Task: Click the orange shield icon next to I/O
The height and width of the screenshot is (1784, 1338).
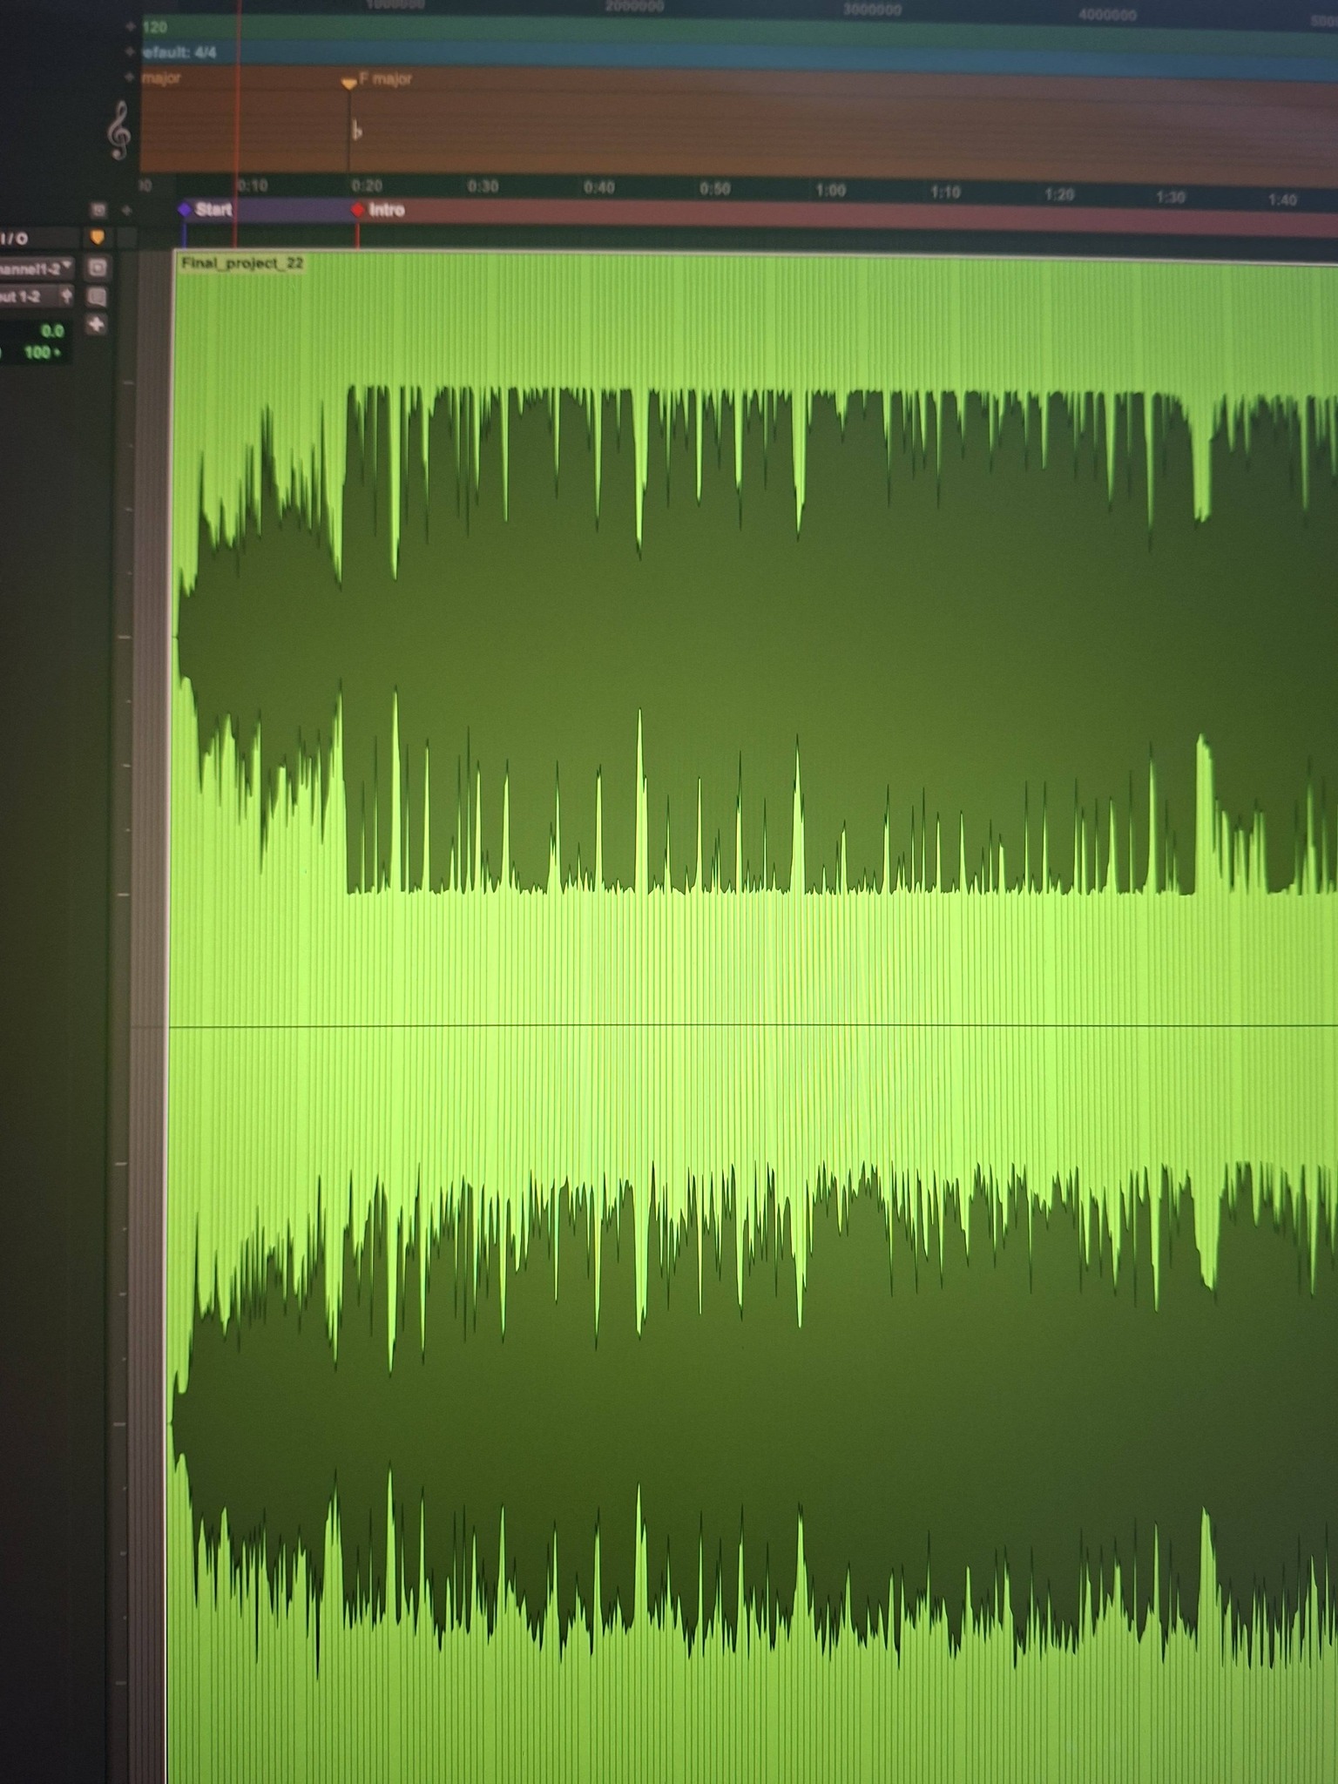Action: 97,237
